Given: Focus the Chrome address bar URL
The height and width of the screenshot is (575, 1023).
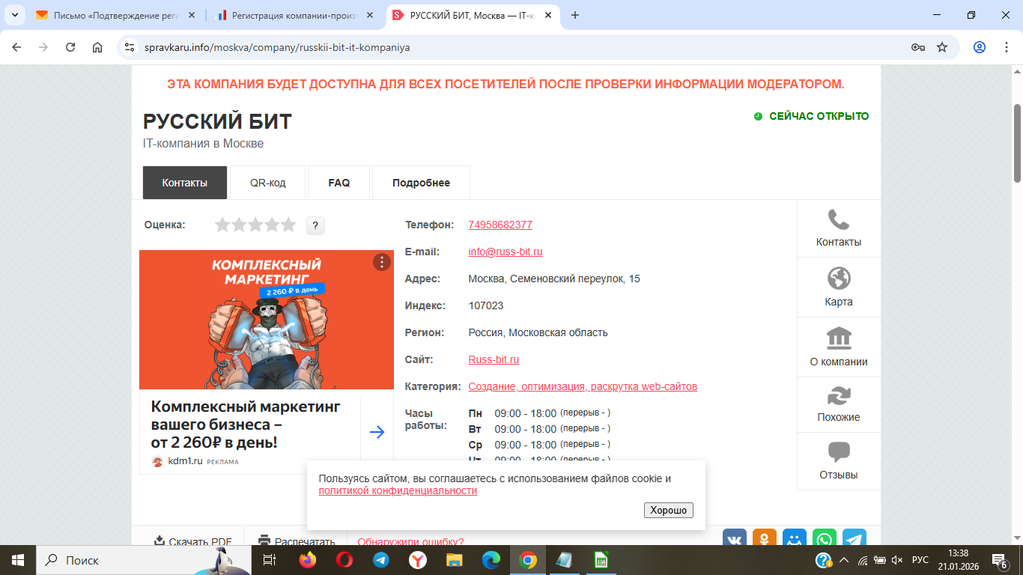Looking at the screenshot, I should click(x=277, y=47).
